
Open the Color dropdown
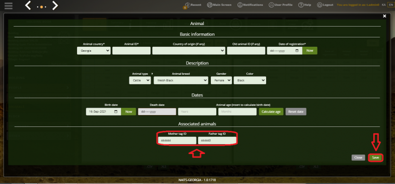tap(250, 80)
